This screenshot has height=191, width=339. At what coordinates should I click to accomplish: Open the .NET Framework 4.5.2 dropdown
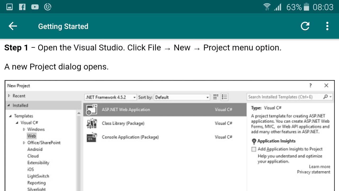point(111,97)
